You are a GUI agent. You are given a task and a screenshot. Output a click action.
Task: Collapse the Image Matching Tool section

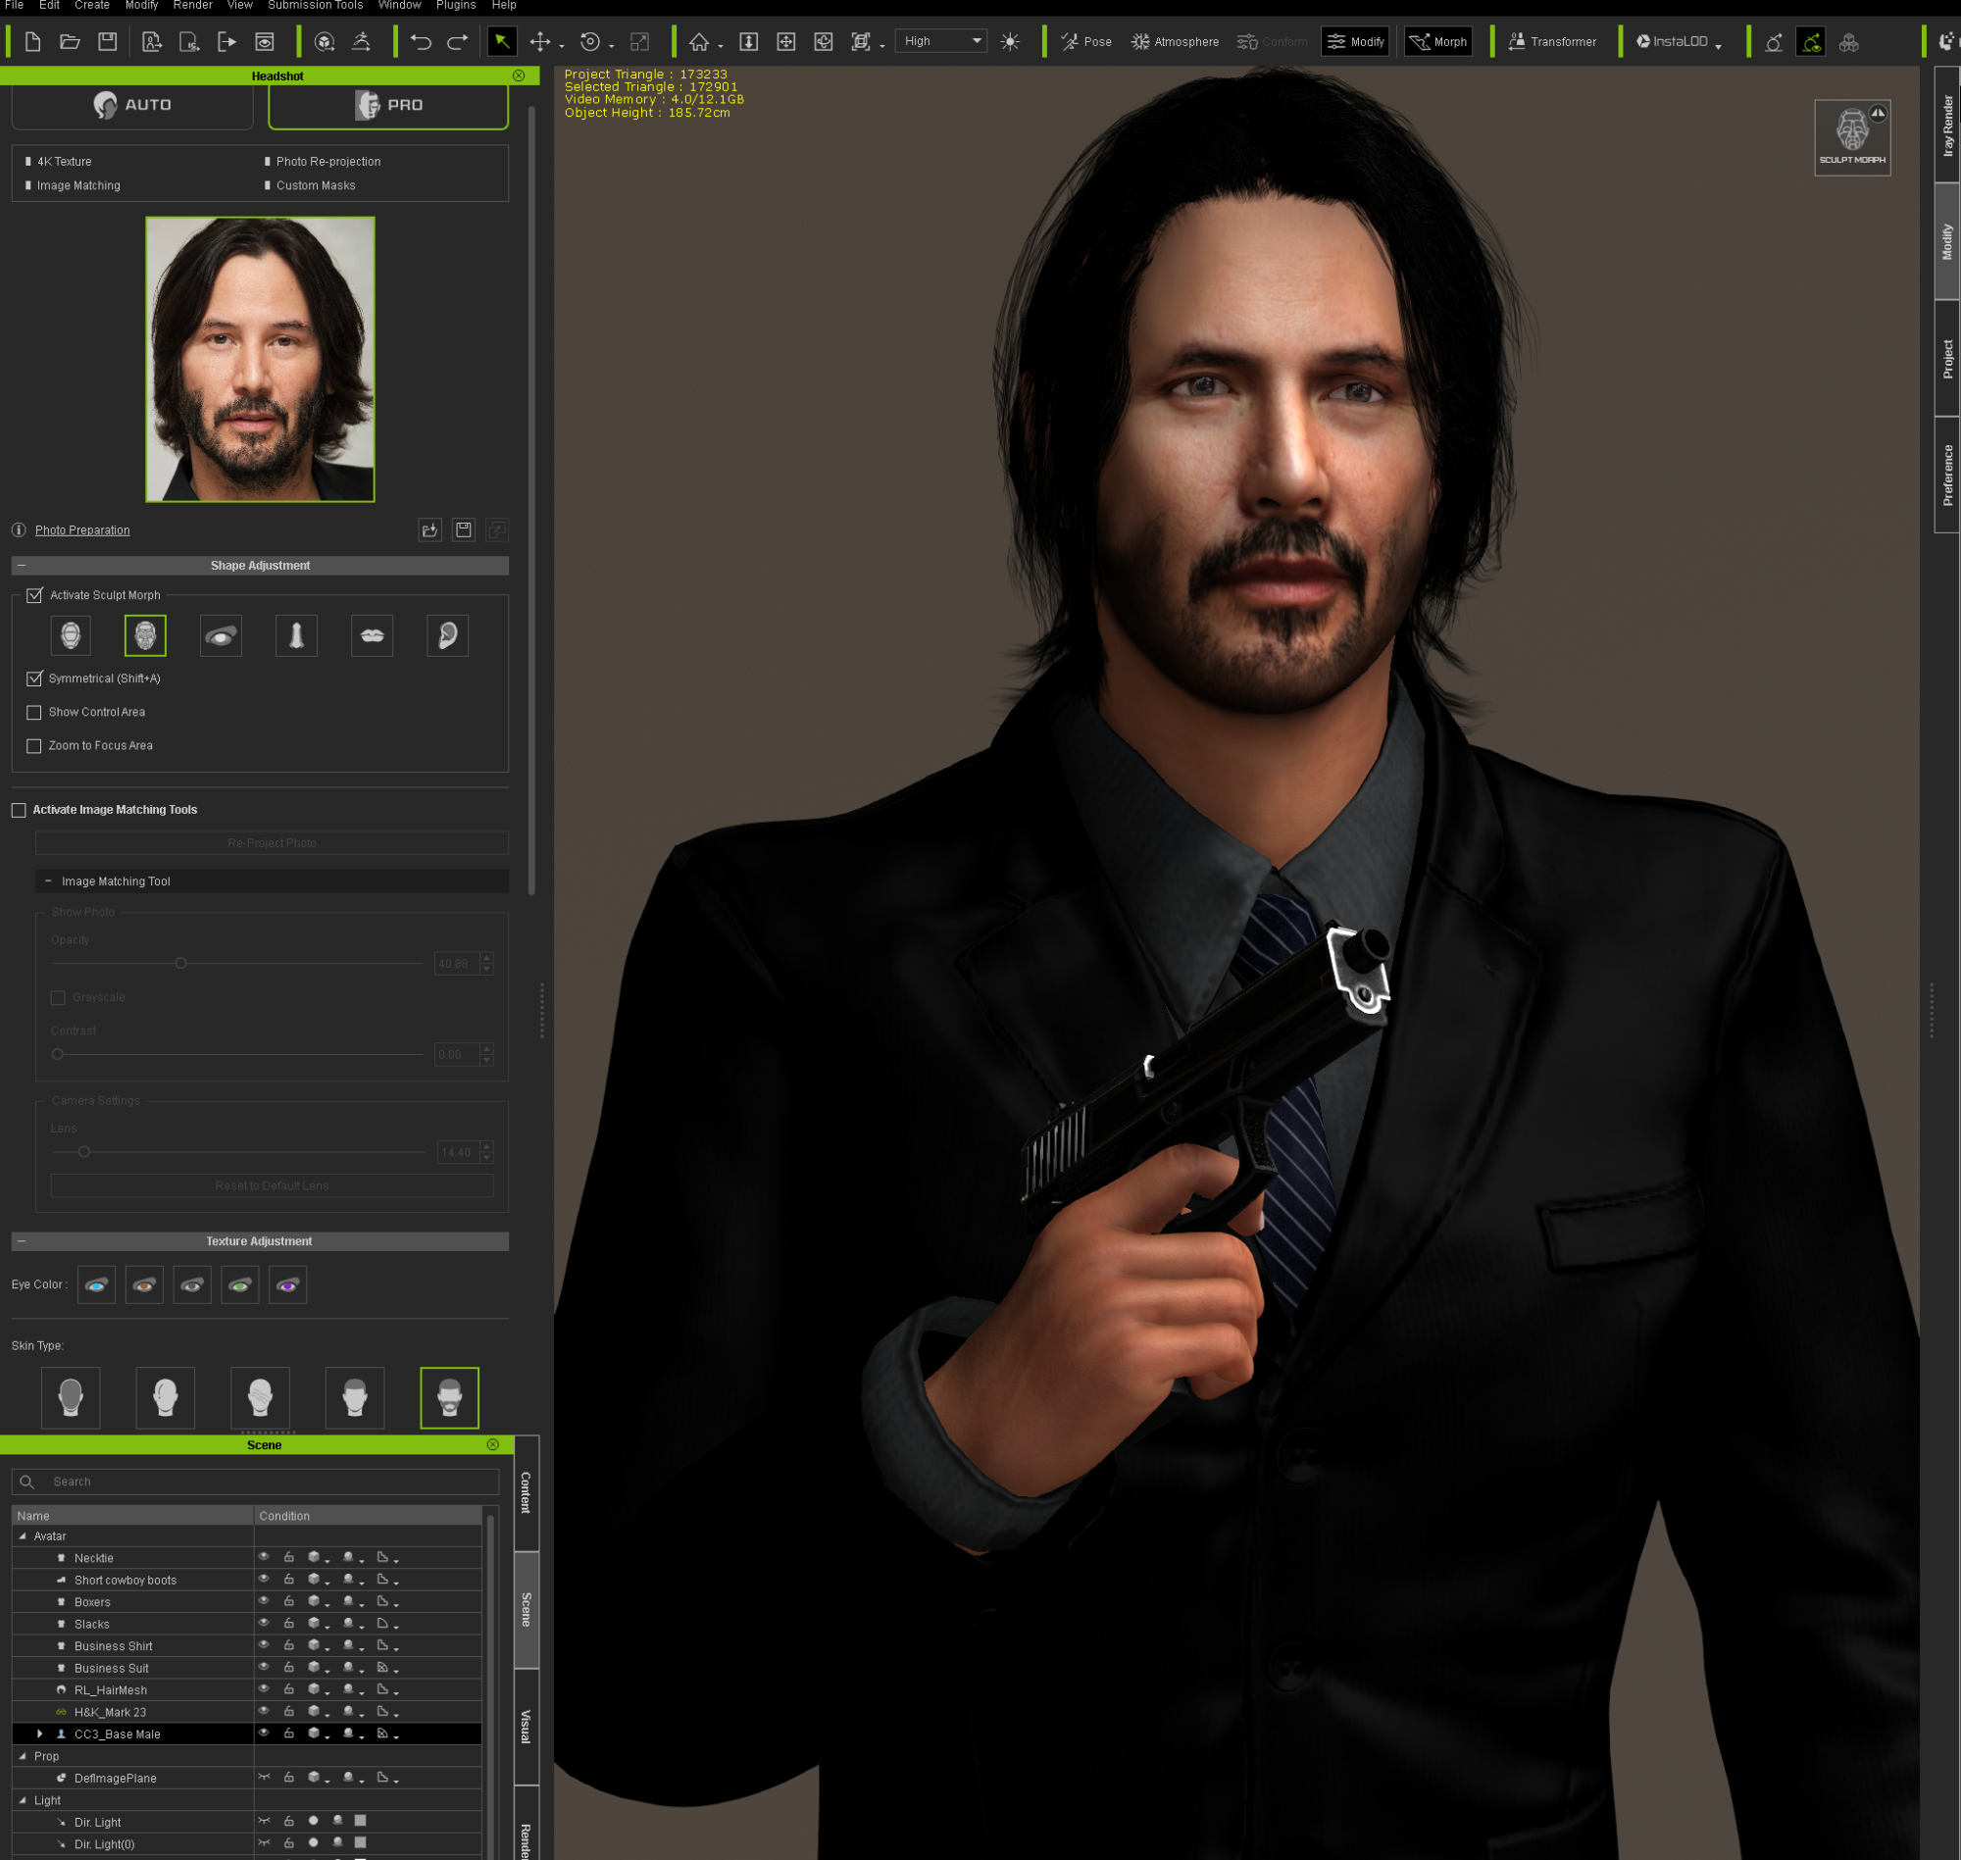click(48, 881)
